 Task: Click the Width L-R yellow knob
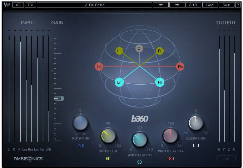(x=108, y=136)
